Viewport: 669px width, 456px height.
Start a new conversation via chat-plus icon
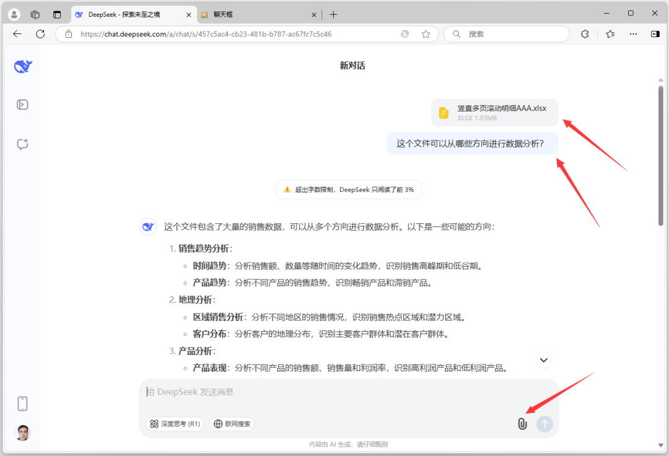pos(22,144)
